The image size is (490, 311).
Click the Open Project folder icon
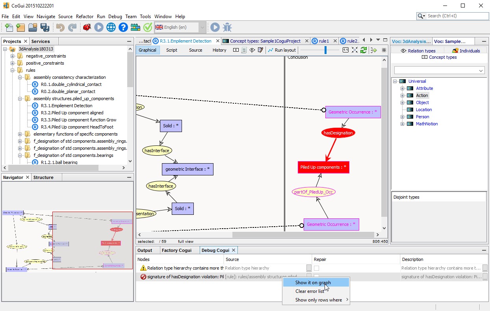[33, 27]
